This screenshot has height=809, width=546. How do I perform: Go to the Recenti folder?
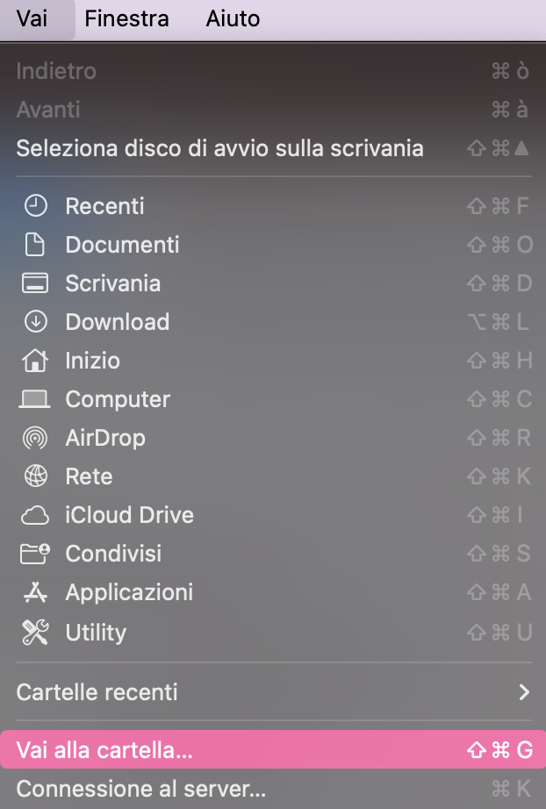point(104,205)
